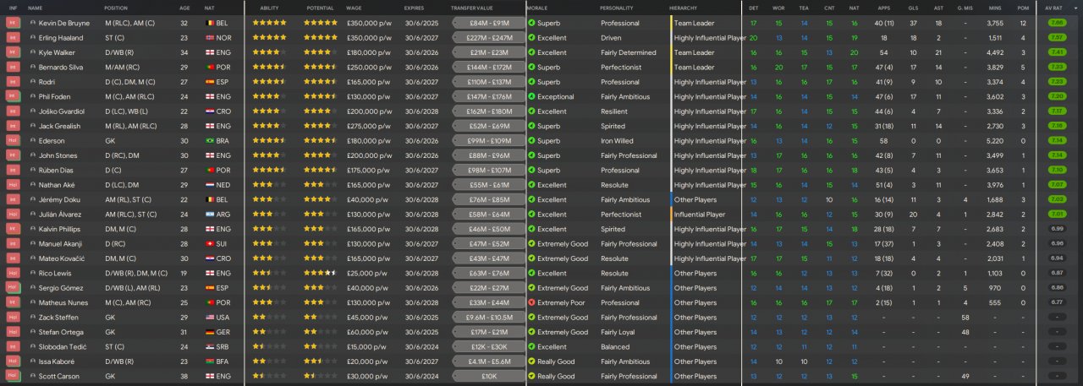Click the person icon next to Phil Foden

(x=32, y=96)
